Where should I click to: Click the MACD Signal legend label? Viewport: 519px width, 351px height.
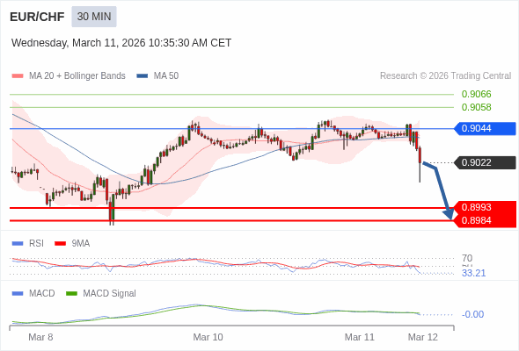pos(110,294)
